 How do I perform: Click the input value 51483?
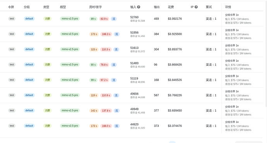134,63
